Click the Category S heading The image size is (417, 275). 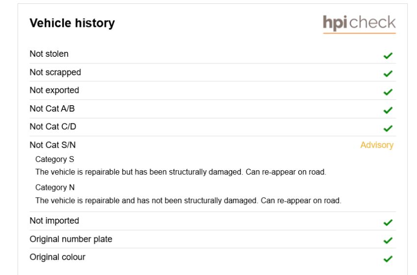coord(54,159)
